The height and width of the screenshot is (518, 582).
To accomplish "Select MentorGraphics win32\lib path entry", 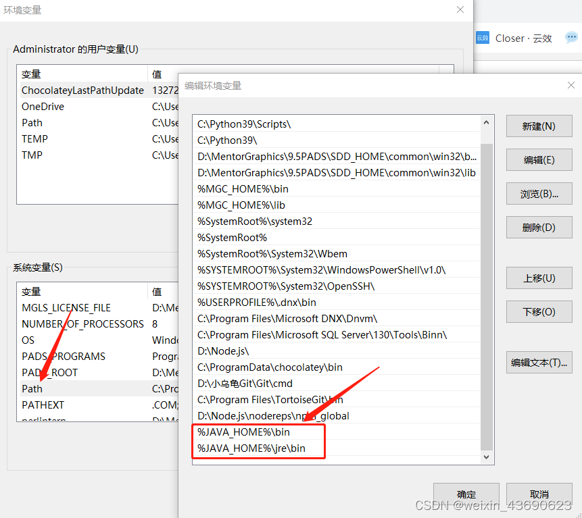I will click(x=337, y=173).
